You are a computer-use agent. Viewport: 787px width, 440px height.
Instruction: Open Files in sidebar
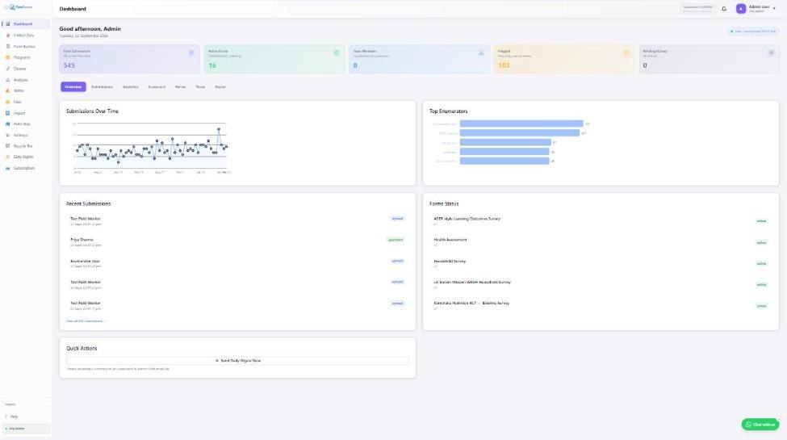point(25,102)
